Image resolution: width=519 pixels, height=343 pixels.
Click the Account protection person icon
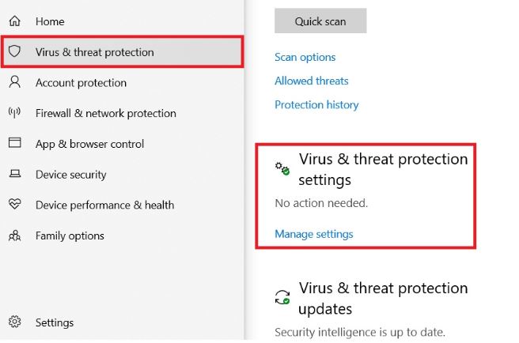[14, 83]
